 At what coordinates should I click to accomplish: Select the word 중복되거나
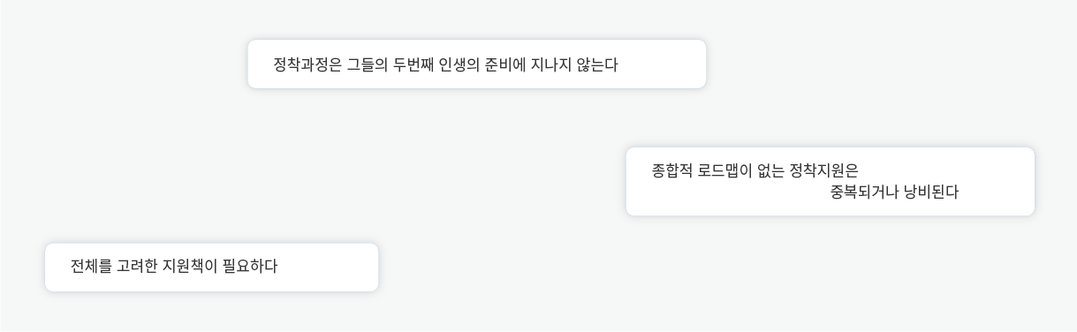[864, 192]
